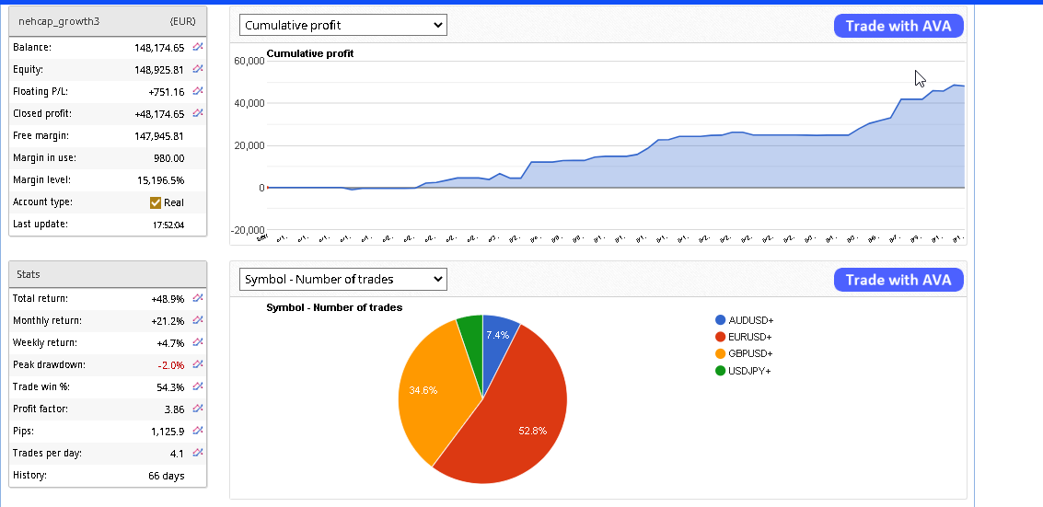The height and width of the screenshot is (507, 1043).
Task: Click the Floating P/L chart icon
Action: 197,91
